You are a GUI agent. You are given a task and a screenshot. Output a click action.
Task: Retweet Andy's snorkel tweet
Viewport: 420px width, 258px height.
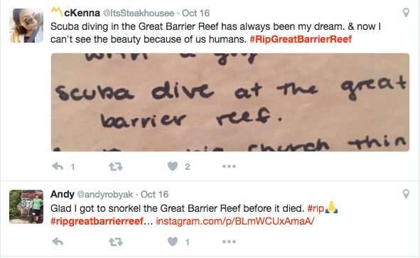pyautogui.click(x=116, y=242)
